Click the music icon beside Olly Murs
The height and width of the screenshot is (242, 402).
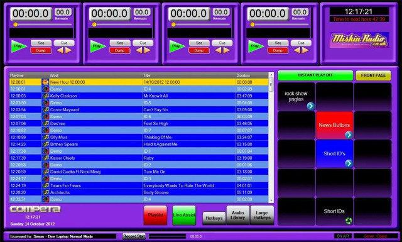coord(46,137)
